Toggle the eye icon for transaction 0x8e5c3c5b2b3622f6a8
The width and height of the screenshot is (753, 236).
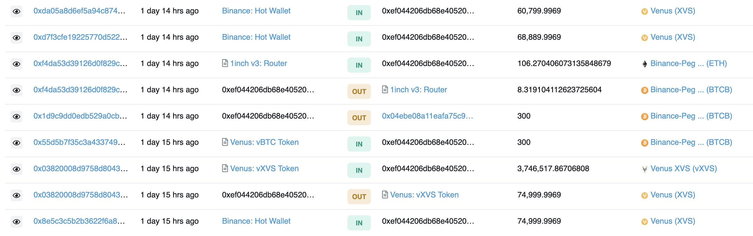click(x=17, y=222)
